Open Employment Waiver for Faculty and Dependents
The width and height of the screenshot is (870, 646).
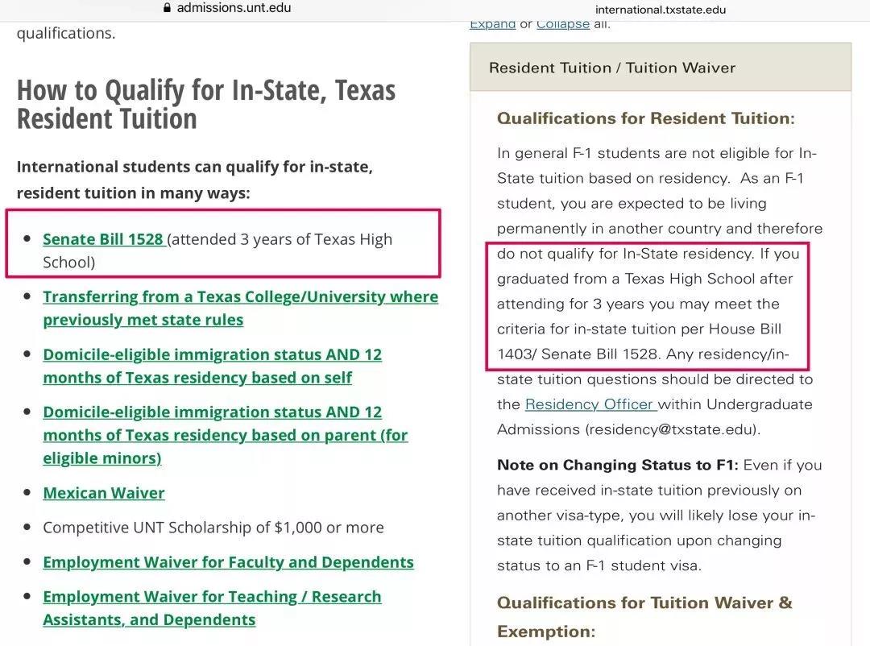click(228, 562)
